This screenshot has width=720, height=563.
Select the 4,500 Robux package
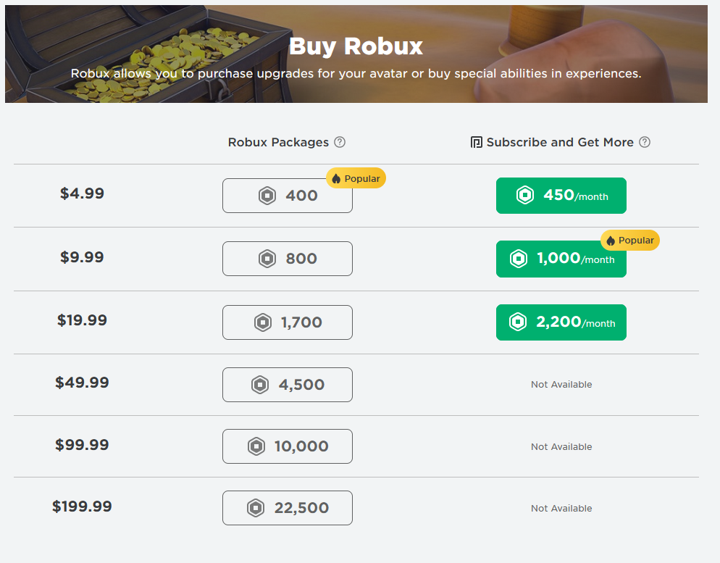click(288, 385)
